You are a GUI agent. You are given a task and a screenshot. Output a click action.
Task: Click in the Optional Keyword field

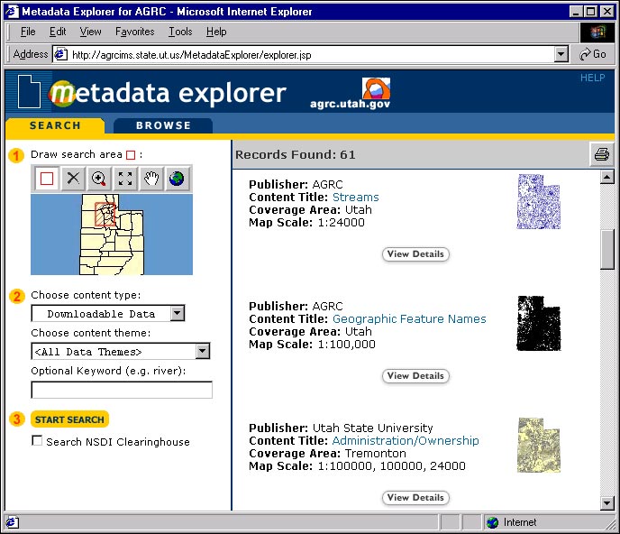(122, 390)
